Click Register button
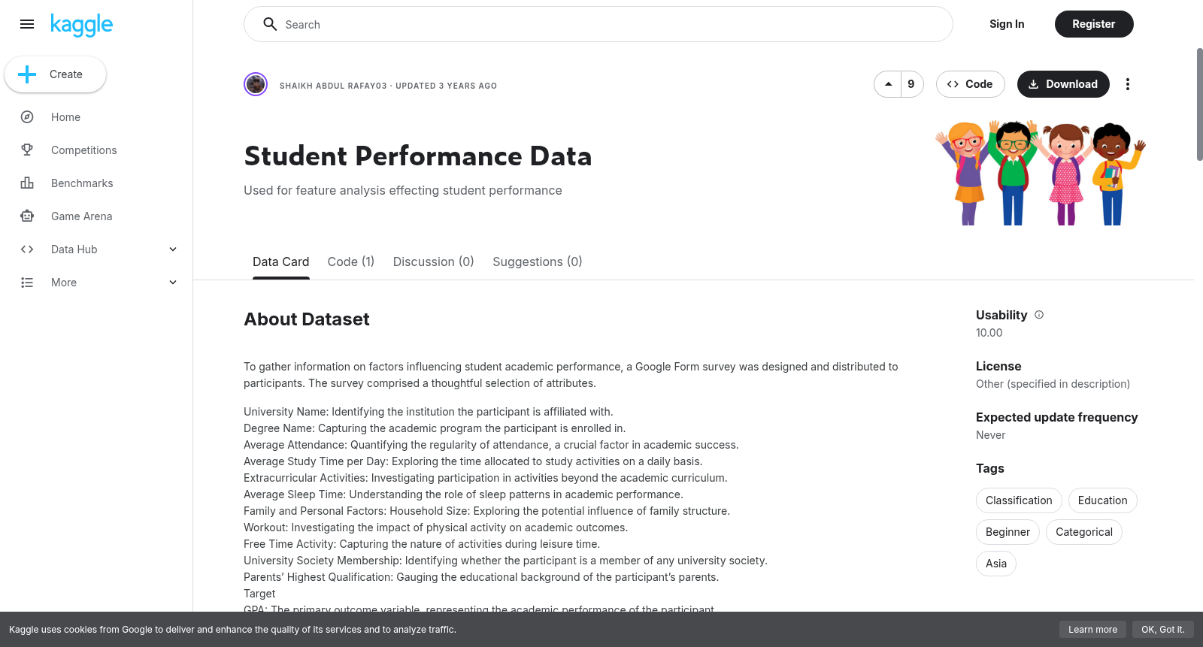This screenshot has height=647, width=1203. tap(1094, 24)
